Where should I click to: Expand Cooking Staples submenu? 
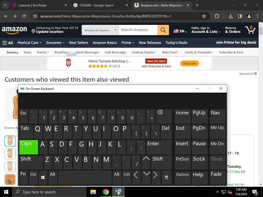coord(144,52)
